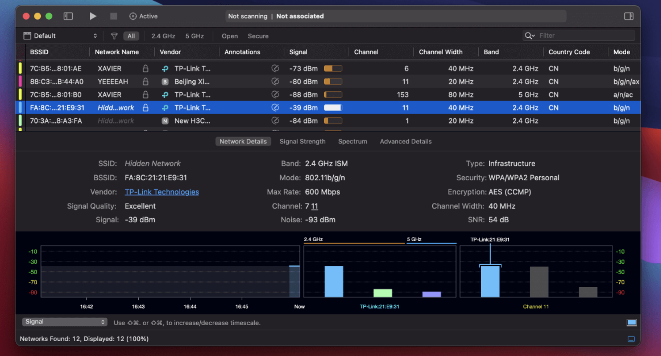The image size is (661, 356).
Task: Click the blue display icon at bottom right
Action: click(x=631, y=322)
